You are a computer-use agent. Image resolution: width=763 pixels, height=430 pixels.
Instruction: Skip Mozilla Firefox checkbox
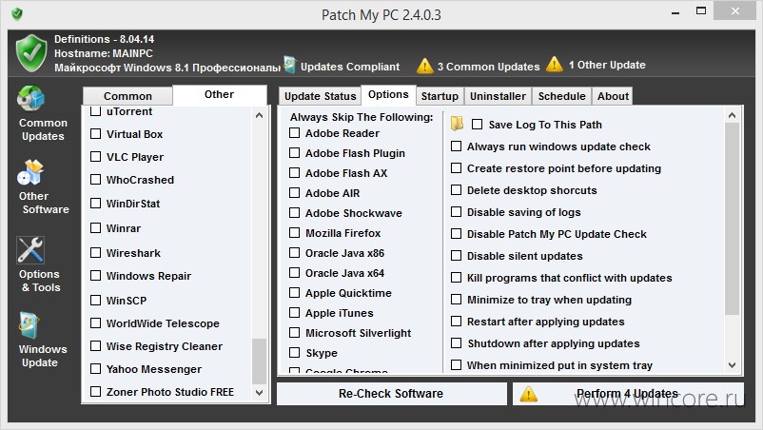[294, 232]
